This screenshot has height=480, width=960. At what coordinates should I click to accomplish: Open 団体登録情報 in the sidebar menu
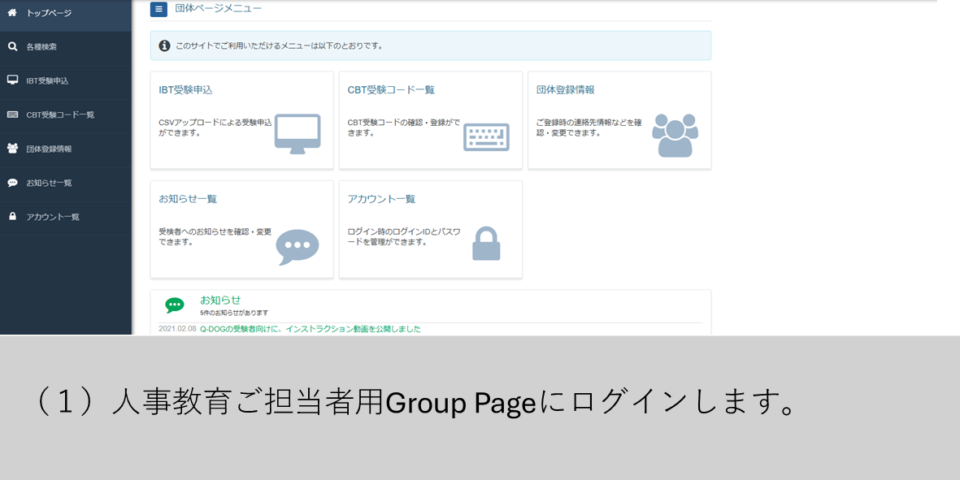coord(66,149)
